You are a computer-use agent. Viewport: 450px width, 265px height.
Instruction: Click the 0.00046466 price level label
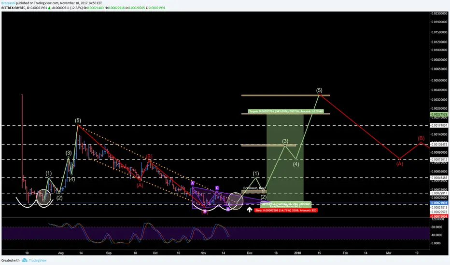coord(439,178)
